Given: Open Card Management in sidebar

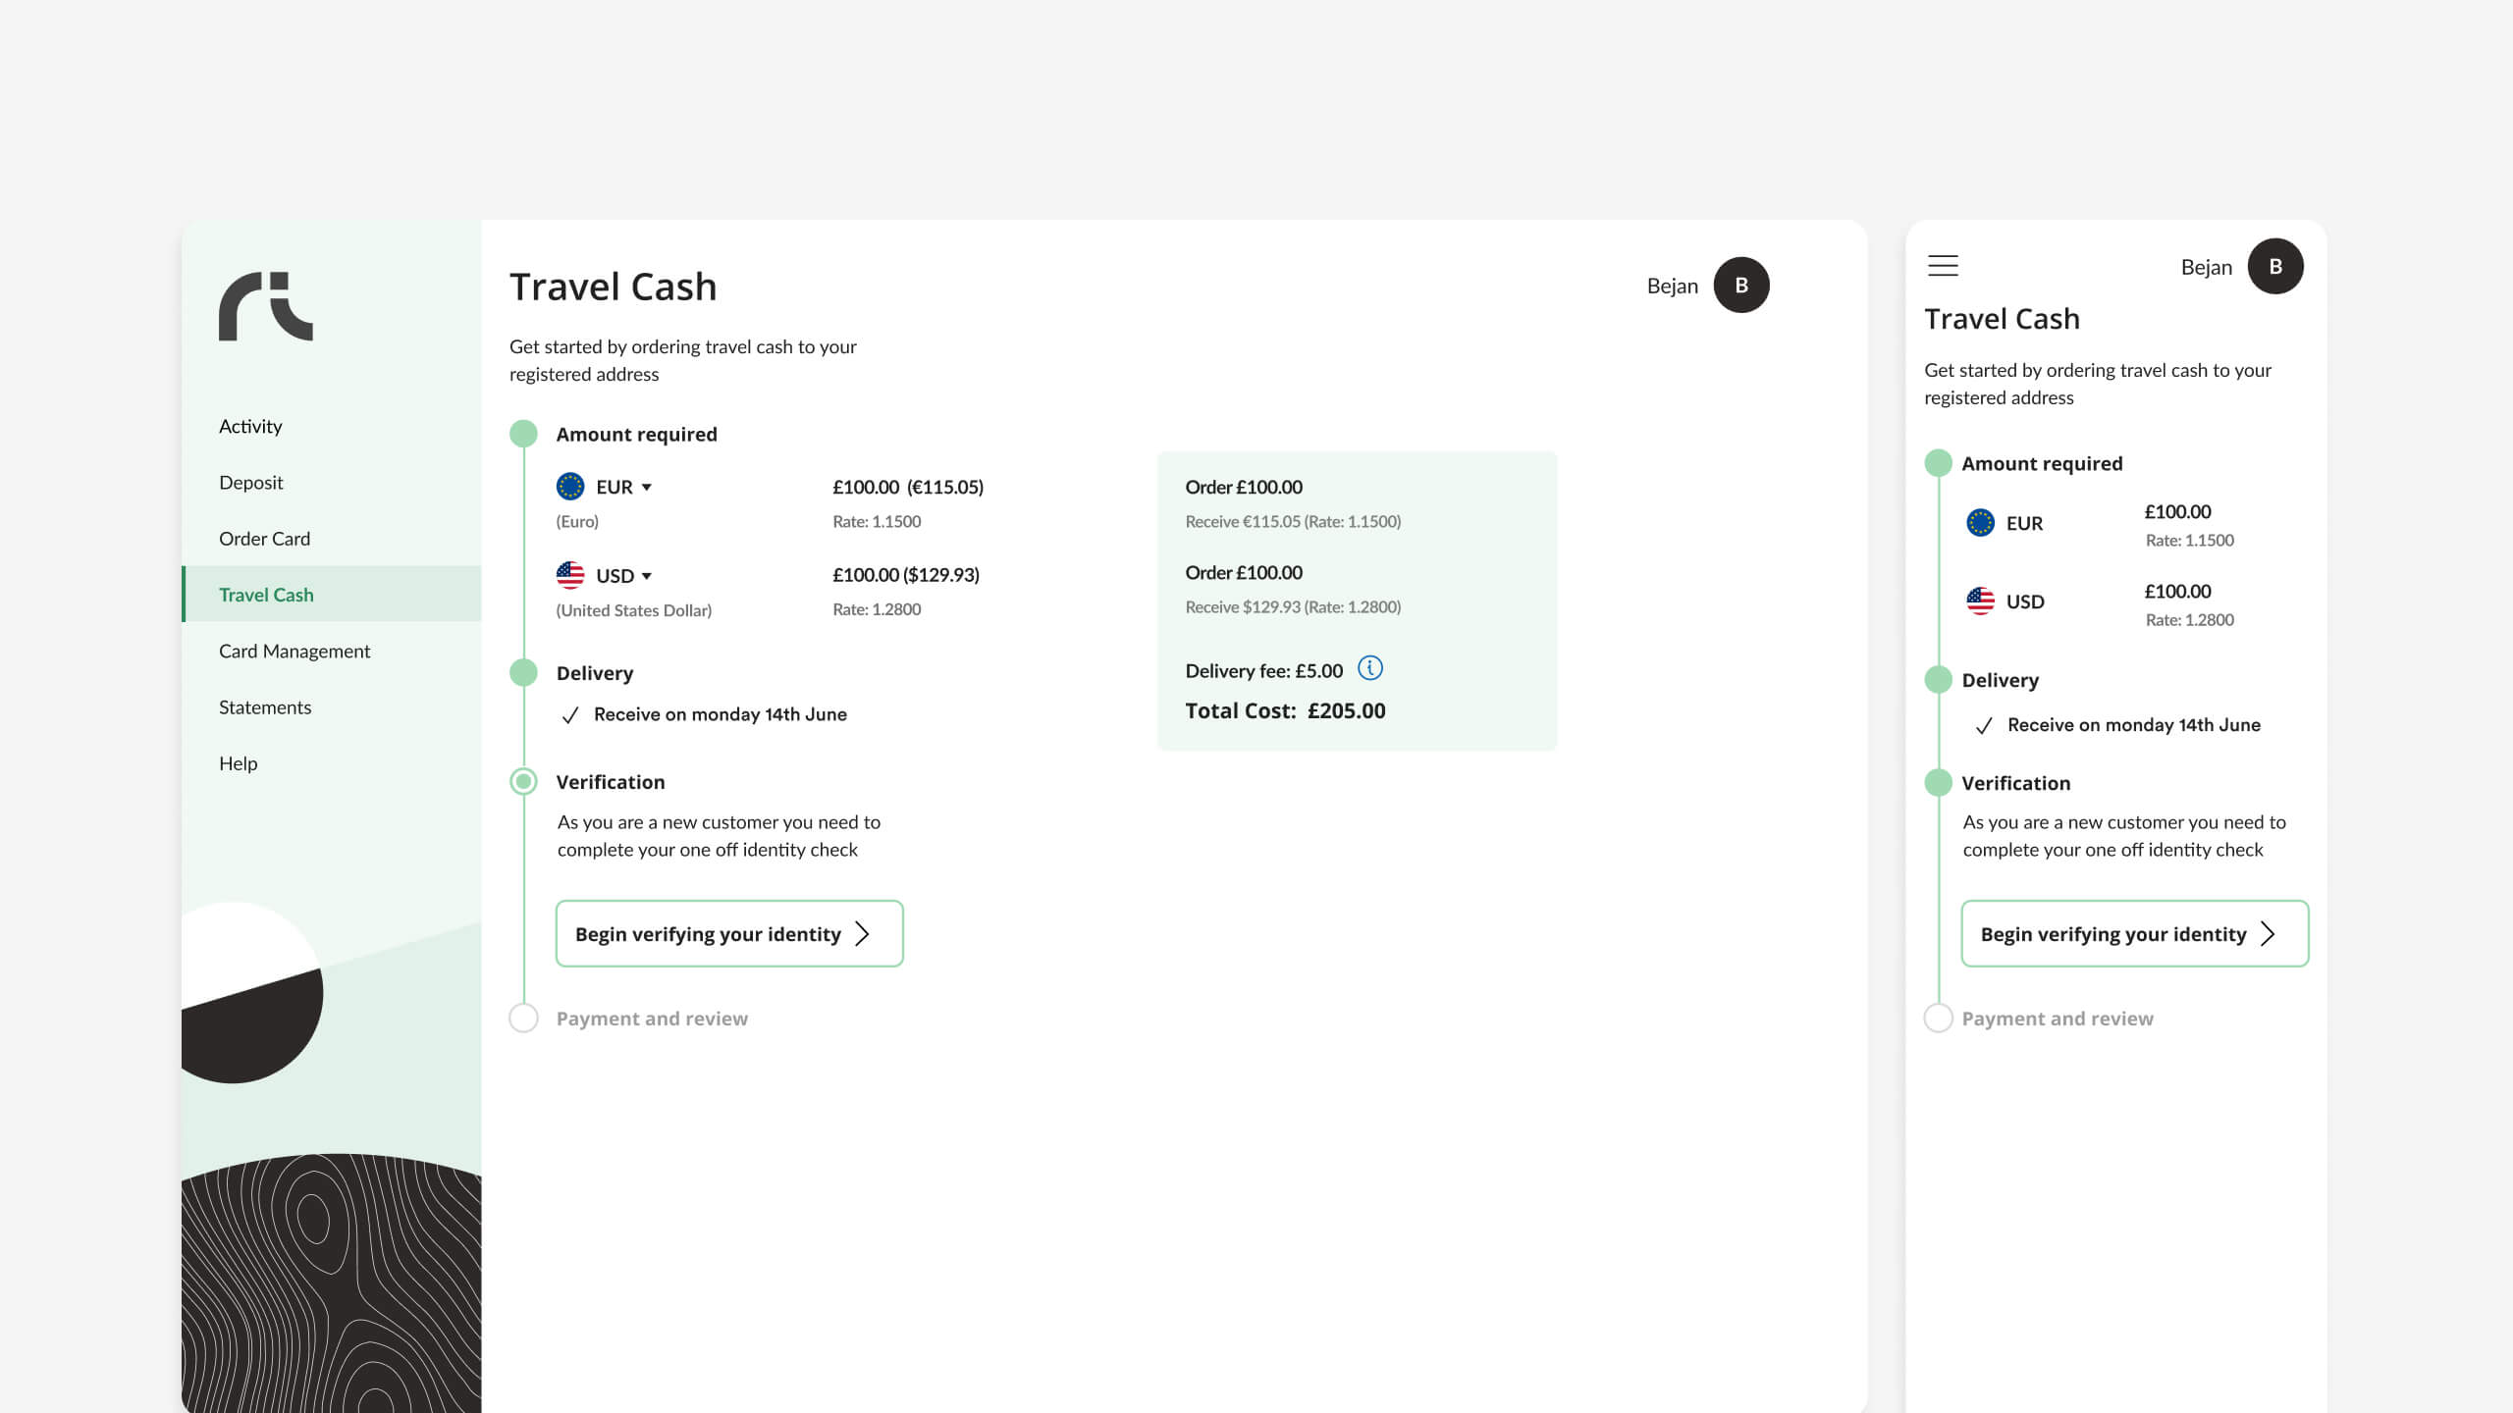Looking at the screenshot, I should pyautogui.click(x=294, y=651).
